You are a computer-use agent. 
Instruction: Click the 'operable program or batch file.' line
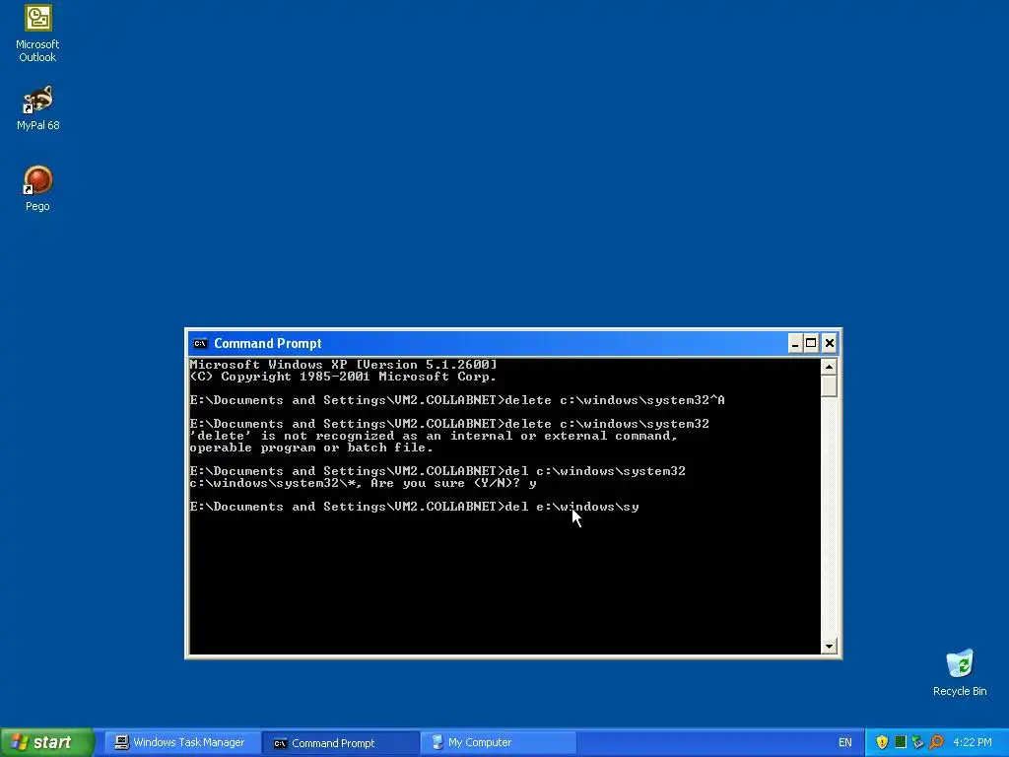click(x=311, y=448)
